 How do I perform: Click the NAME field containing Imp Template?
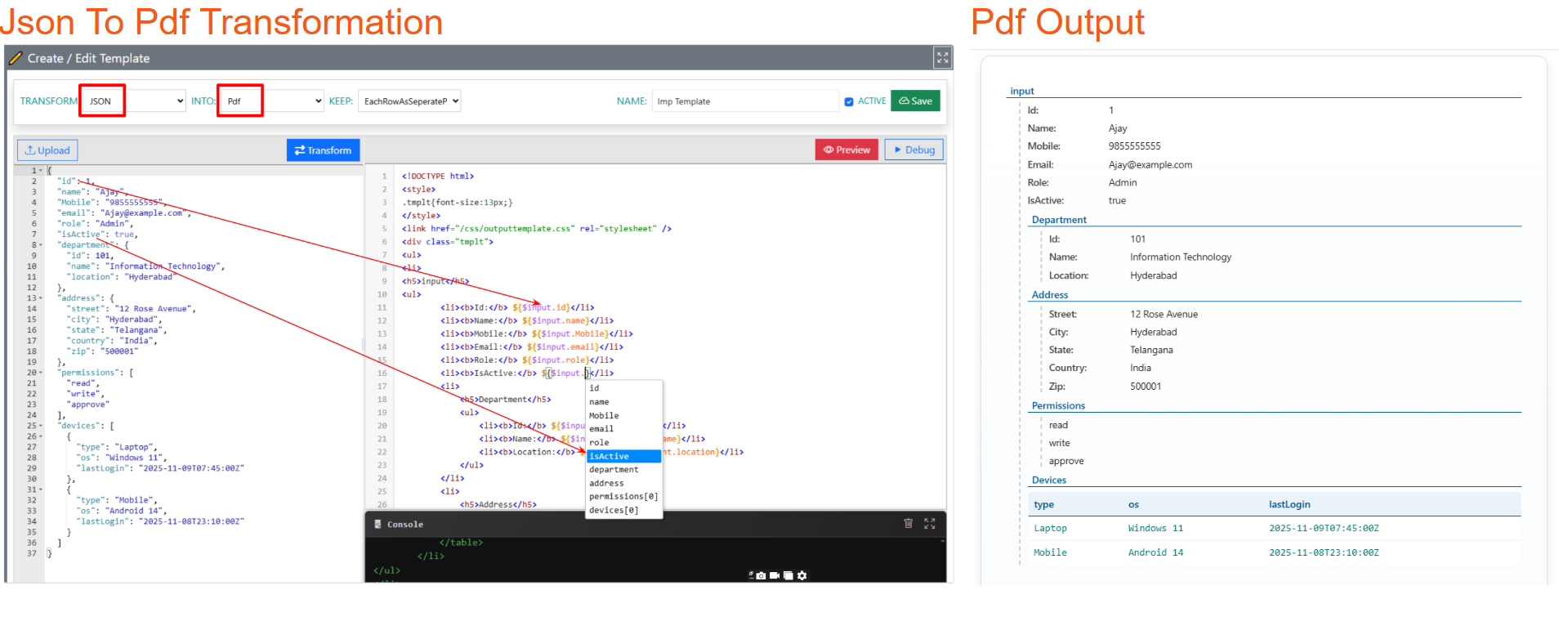(x=745, y=101)
